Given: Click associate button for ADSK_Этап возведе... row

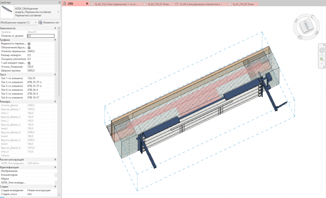Looking at the screenshot, I should (x=56, y=183).
